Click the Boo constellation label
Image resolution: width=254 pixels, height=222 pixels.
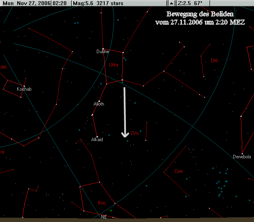pos(102,203)
